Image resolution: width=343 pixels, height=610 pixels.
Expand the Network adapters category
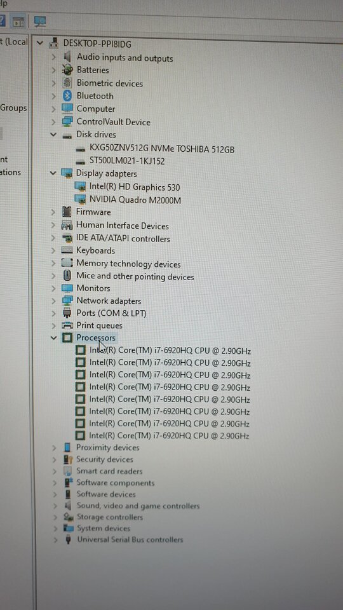tap(53, 301)
